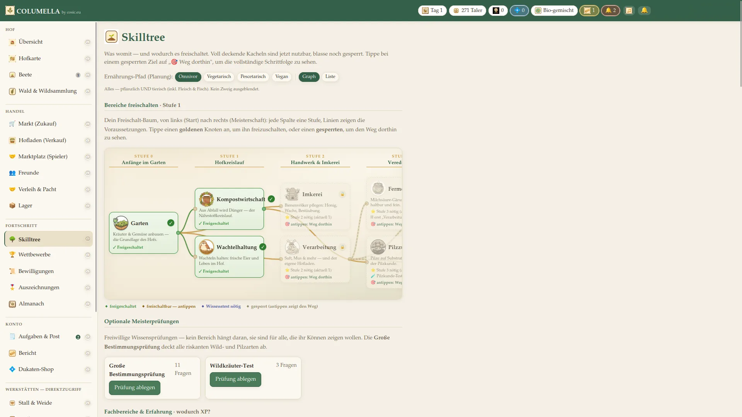Click the Wachtelhaltung skill node
This screenshot has width=742, height=417.
click(229, 257)
